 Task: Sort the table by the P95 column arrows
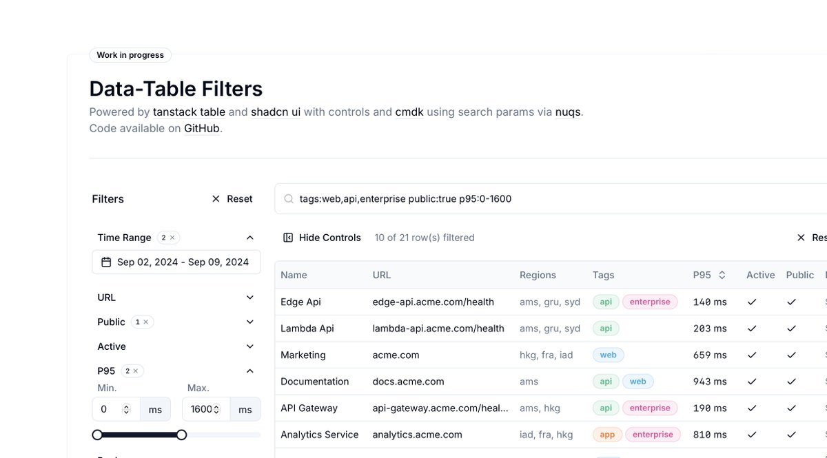pos(722,275)
